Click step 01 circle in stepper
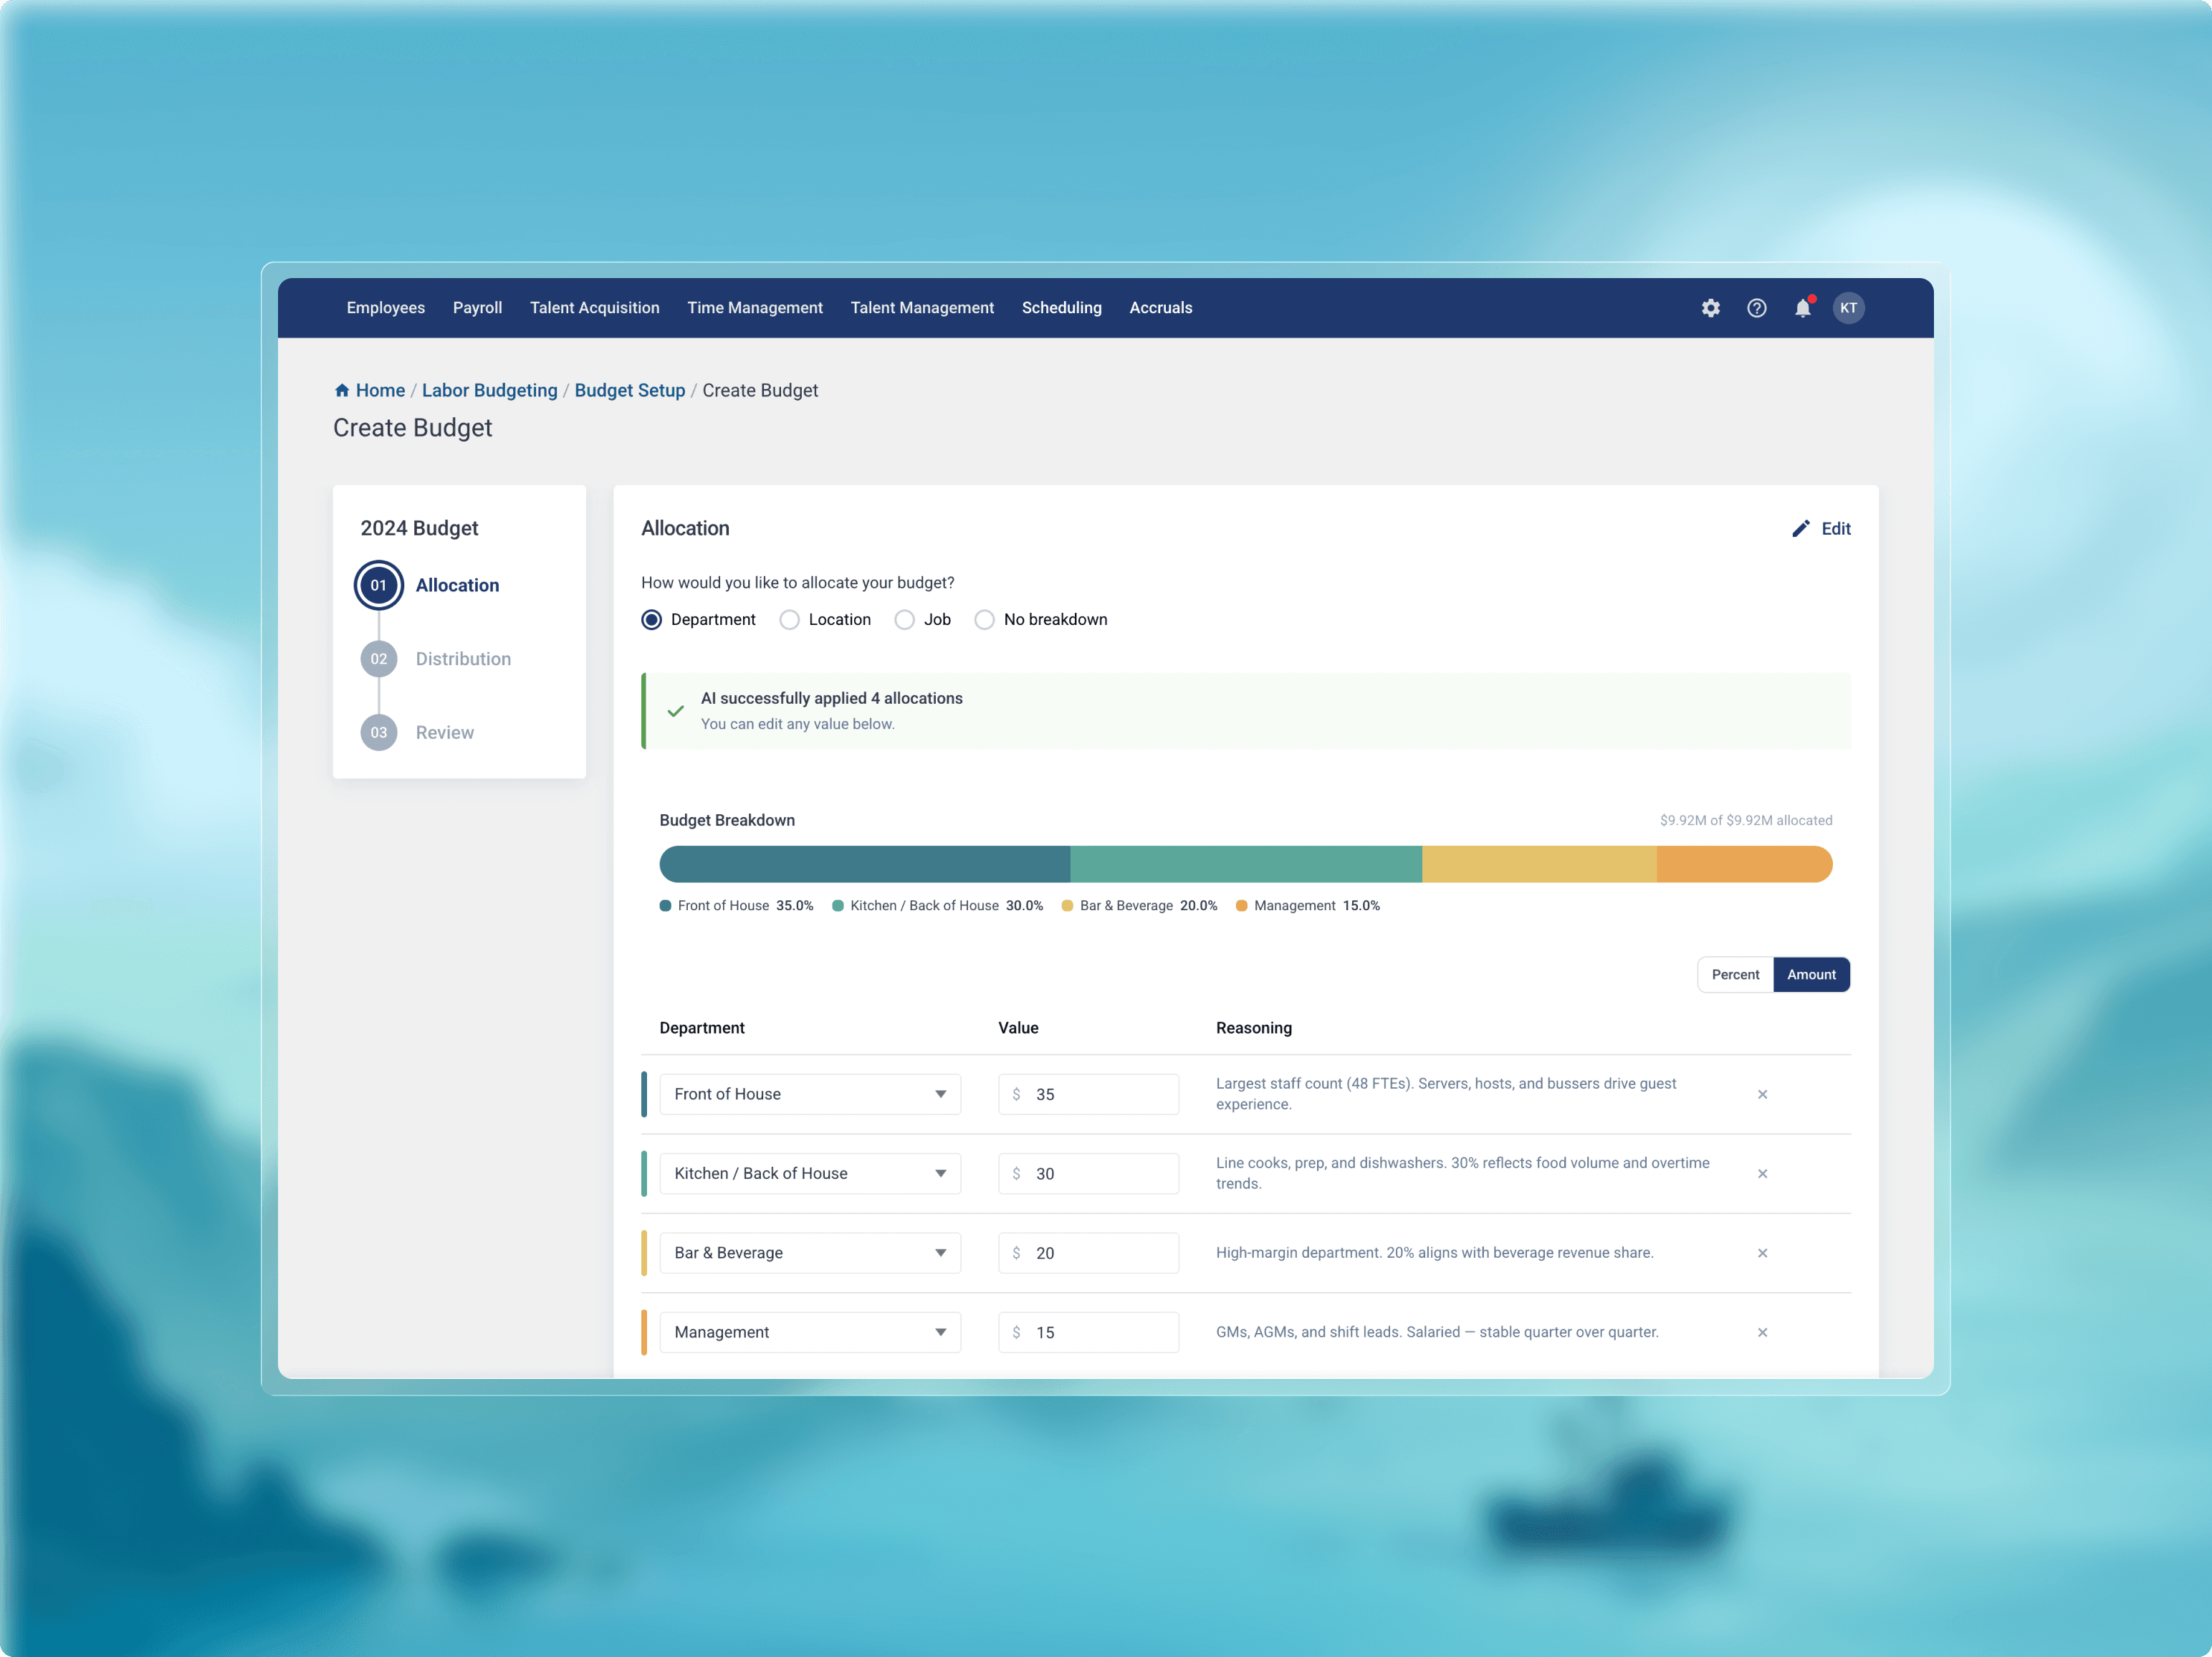This screenshot has height=1657, width=2212. [x=379, y=585]
